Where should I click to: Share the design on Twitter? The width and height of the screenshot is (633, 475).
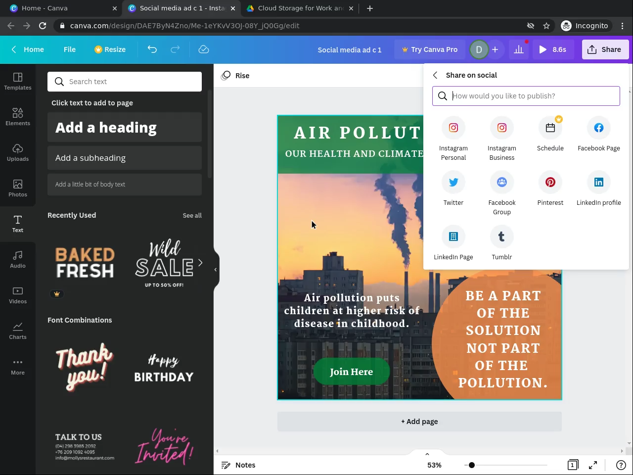click(x=453, y=189)
